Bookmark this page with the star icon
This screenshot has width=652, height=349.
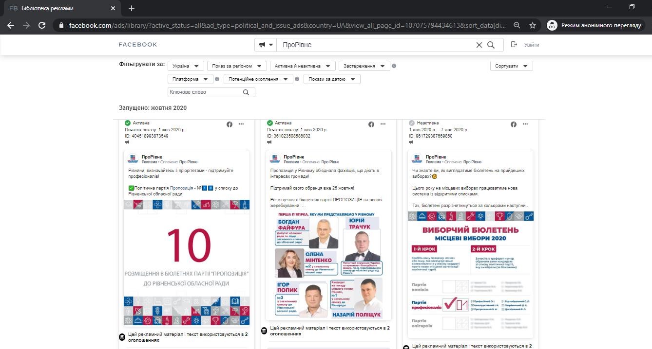(533, 25)
